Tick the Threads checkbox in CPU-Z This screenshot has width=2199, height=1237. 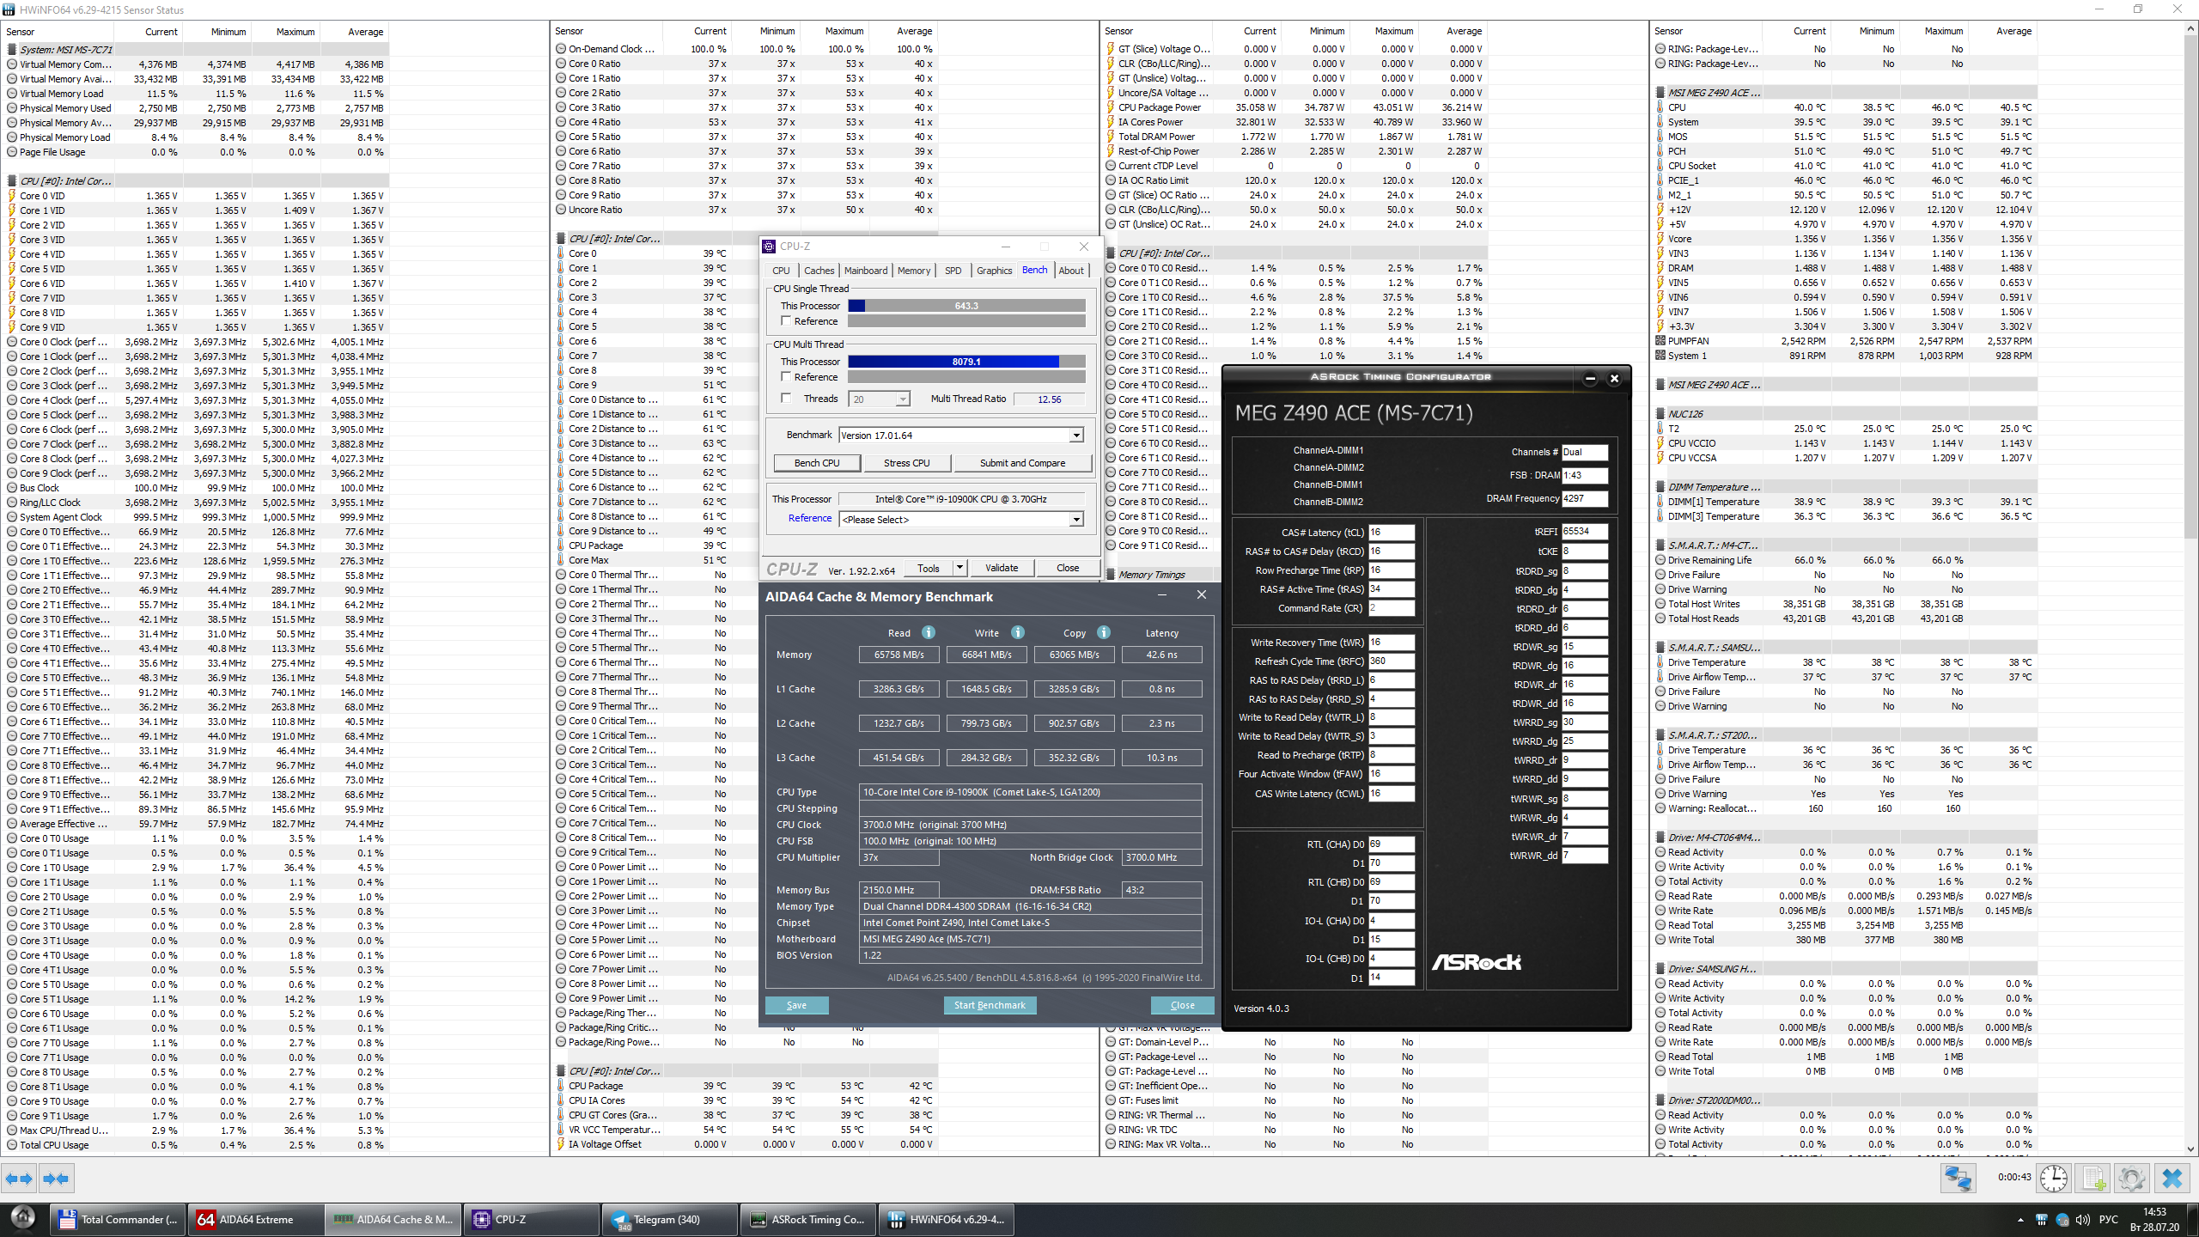(x=786, y=399)
